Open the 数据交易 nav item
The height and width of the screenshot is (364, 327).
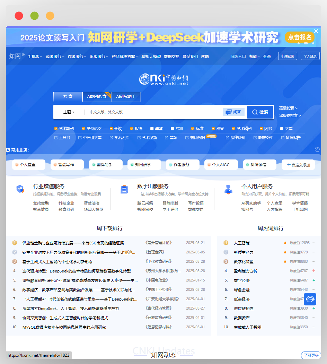[171, 57]
